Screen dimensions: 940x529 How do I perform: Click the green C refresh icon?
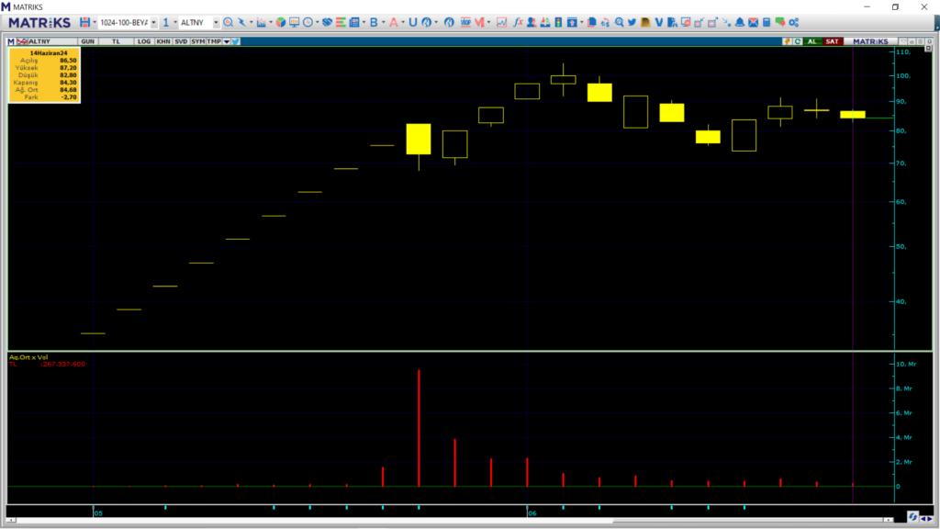798,41
